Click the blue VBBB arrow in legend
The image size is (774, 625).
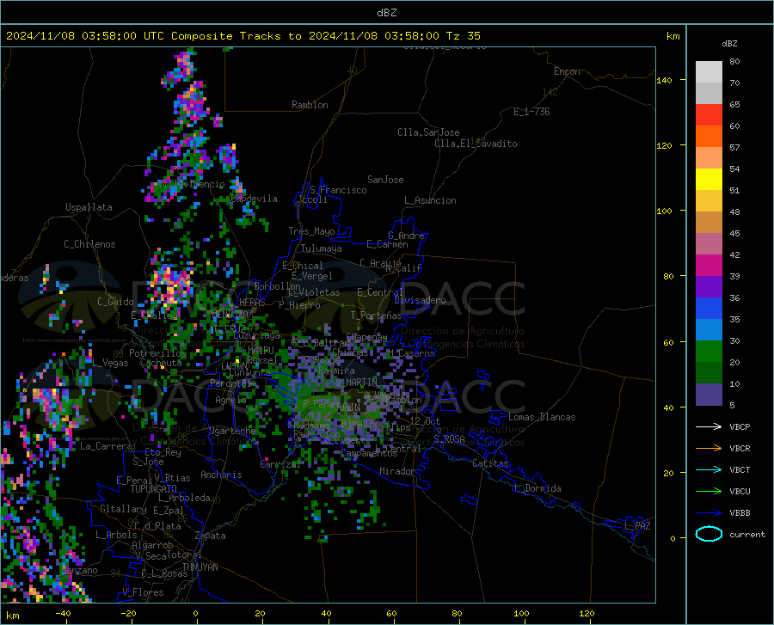pyautogui.click(x=709, y=513)
